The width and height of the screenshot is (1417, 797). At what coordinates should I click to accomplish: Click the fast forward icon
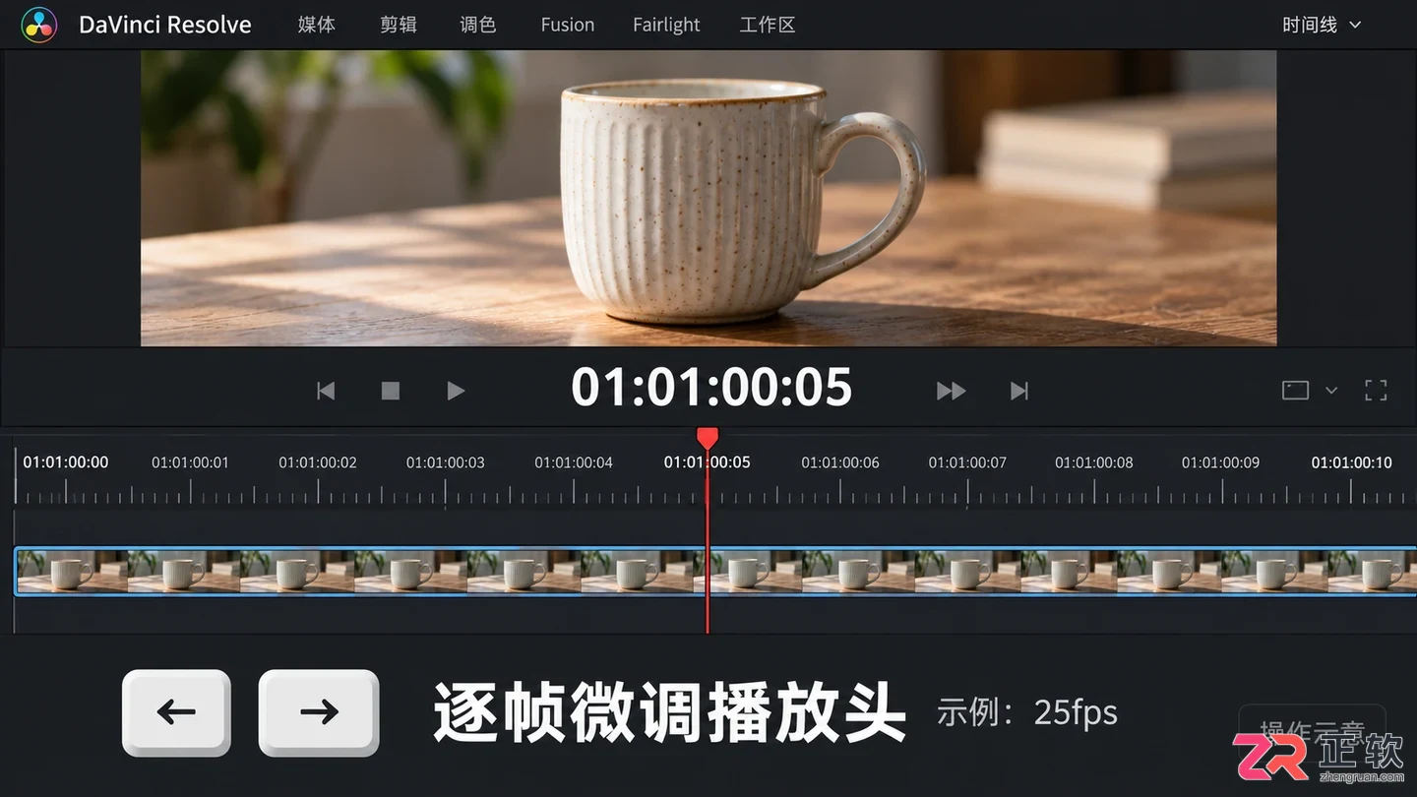coord(951,391)
